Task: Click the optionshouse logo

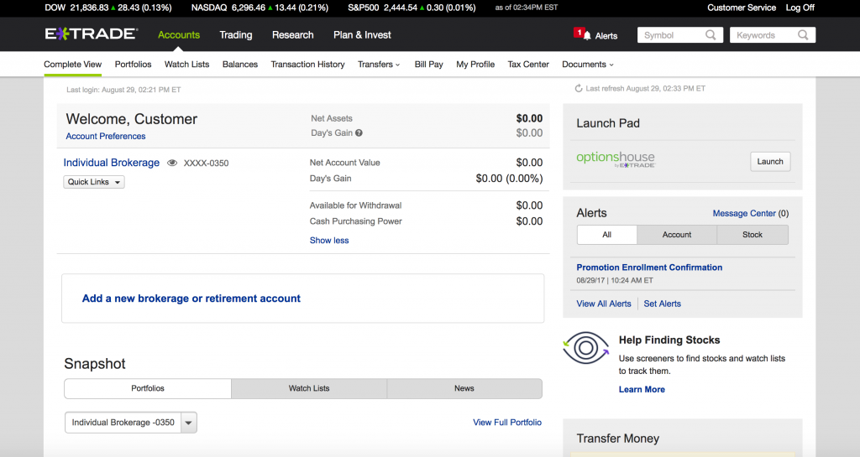Action: click(616, 159)
